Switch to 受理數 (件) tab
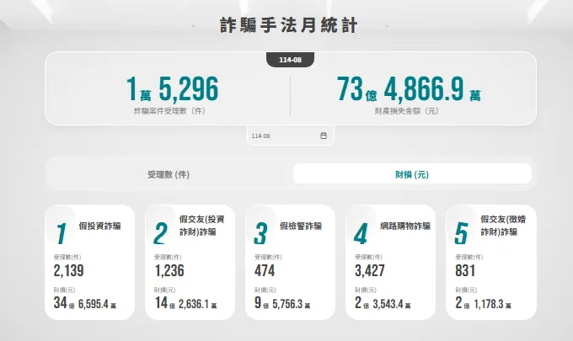 [x=169, y=174]
